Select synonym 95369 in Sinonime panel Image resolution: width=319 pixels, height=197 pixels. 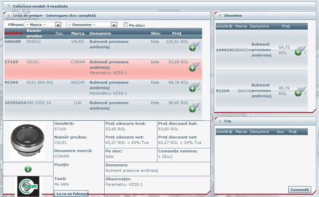[223, 91]
